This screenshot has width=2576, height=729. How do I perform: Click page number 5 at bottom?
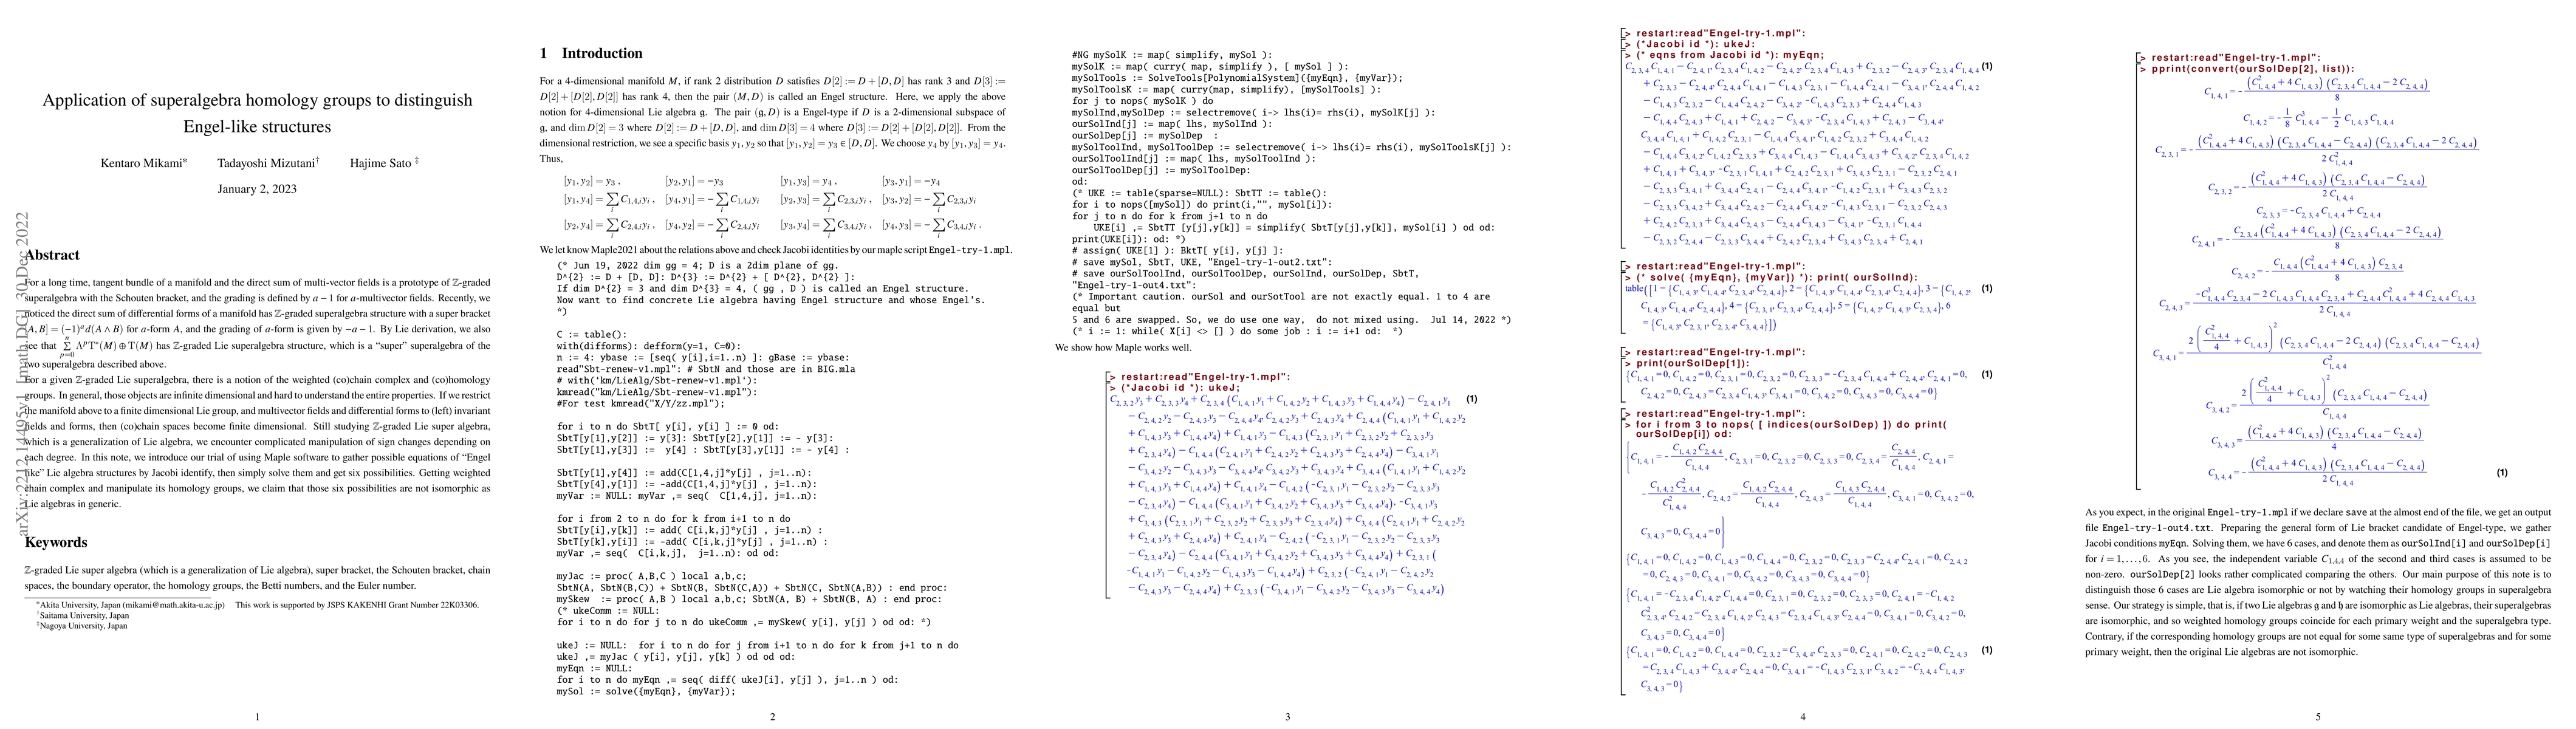[x=2318, y=717]
